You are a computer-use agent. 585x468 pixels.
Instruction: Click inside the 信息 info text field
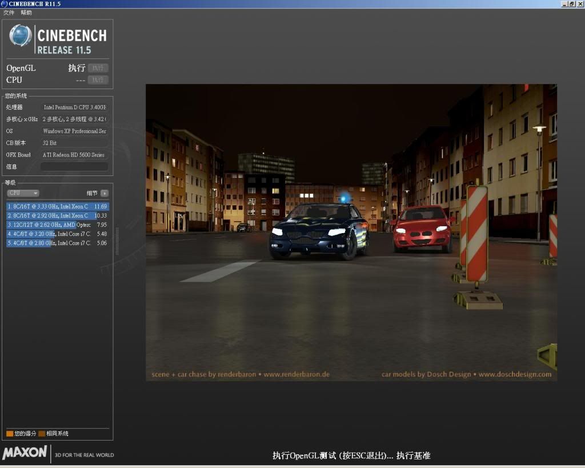point(74,167)
